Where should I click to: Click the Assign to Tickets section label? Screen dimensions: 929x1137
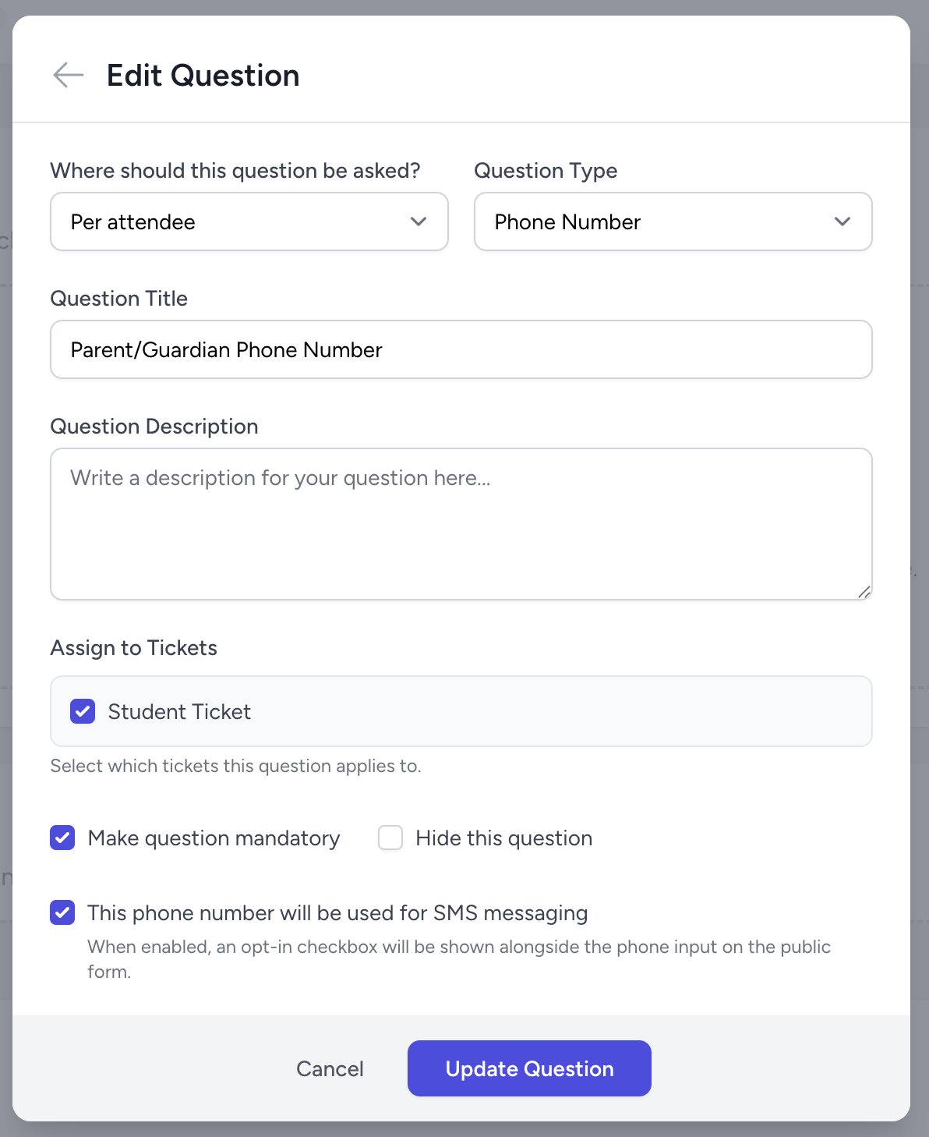pos(133,647)
